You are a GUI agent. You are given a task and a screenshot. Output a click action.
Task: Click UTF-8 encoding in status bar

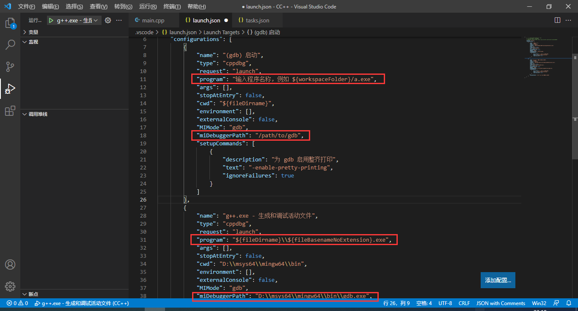click(x=445, y=303)
